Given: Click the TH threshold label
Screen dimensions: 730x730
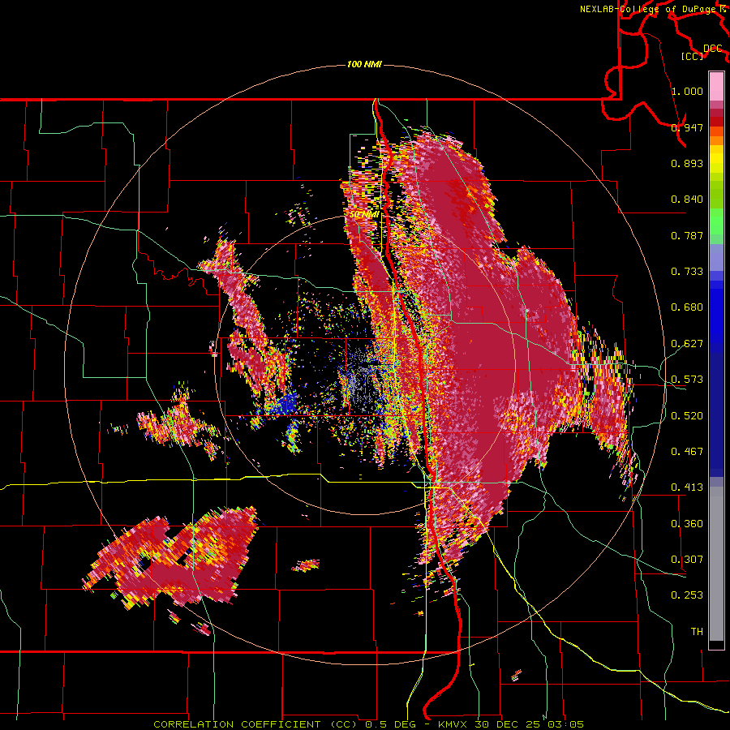Looking at the screenshot, I should 697,632.
